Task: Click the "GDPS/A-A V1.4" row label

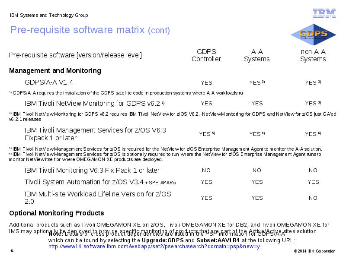Action: 49,82
